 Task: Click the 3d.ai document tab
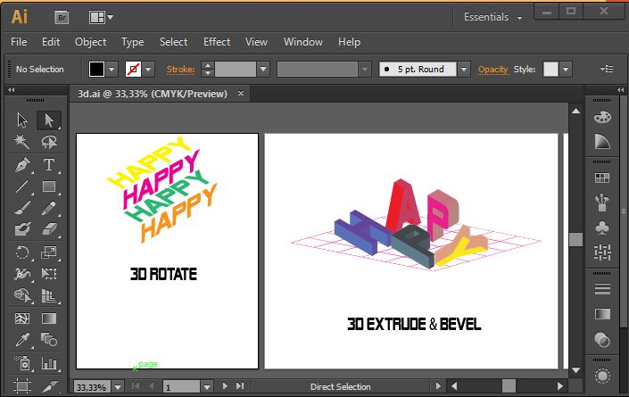pos(152,94)
